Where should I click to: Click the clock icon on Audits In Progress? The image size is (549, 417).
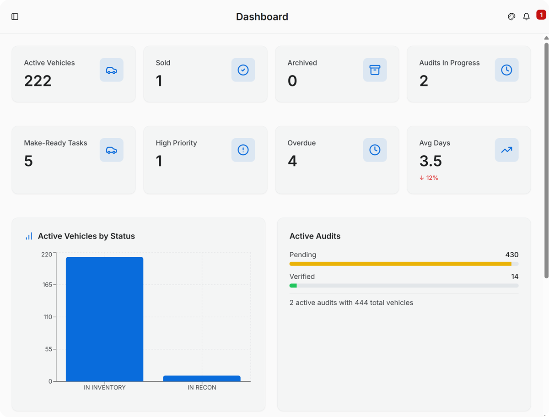coord(506,70)
